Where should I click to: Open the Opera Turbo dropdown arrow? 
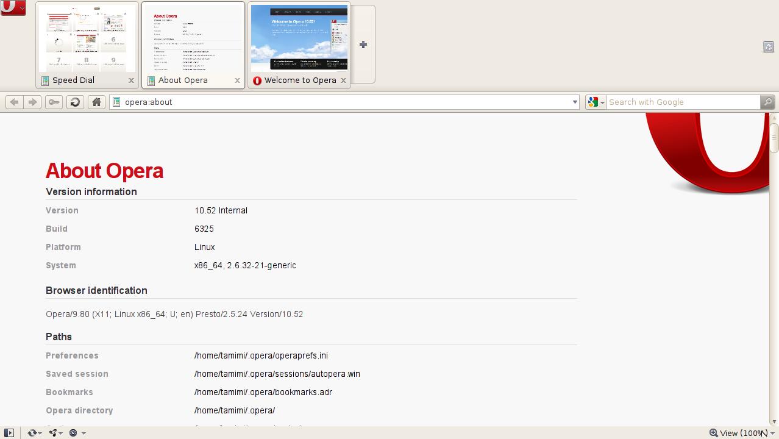pyautogui.click(x=84, y=434)
